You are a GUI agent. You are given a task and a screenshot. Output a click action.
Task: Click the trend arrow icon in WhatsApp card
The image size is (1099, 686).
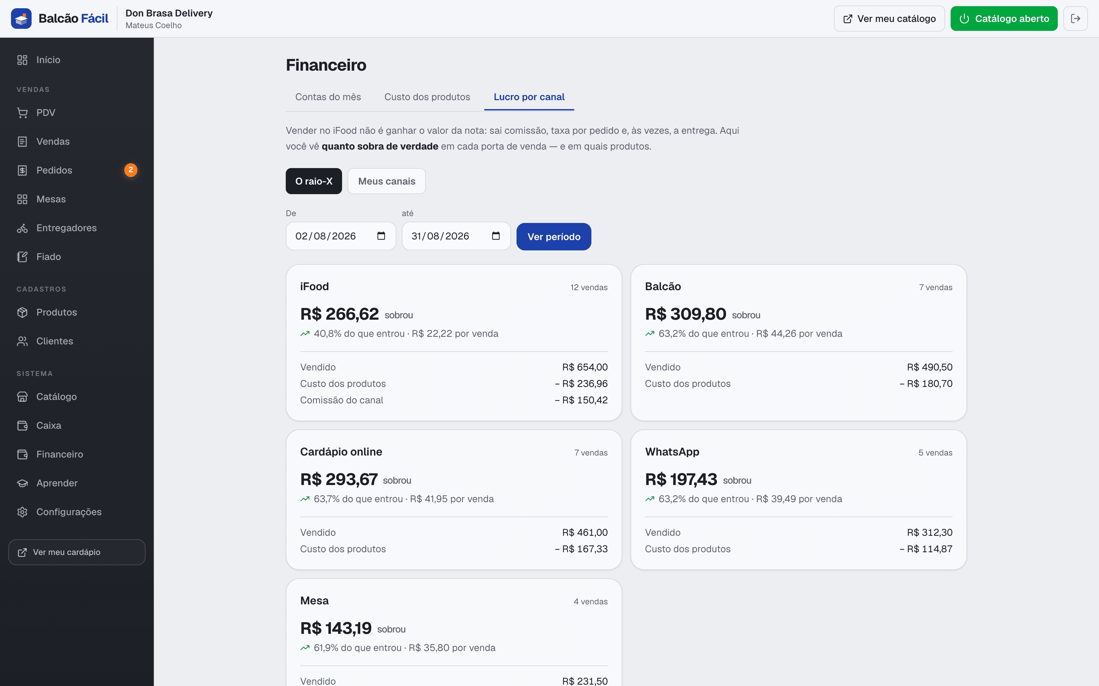(650, 499)
